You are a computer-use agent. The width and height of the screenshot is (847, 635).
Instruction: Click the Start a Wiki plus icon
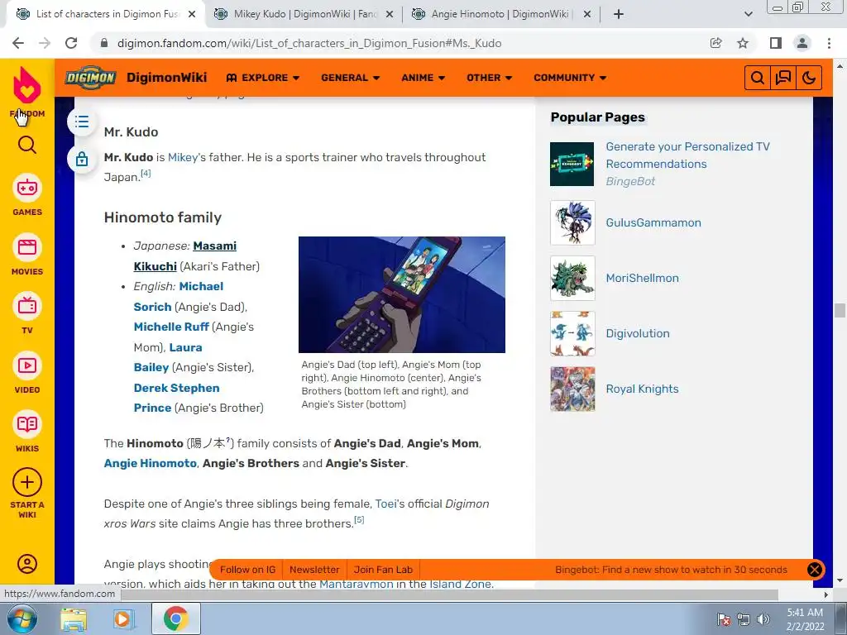[27, 482]
